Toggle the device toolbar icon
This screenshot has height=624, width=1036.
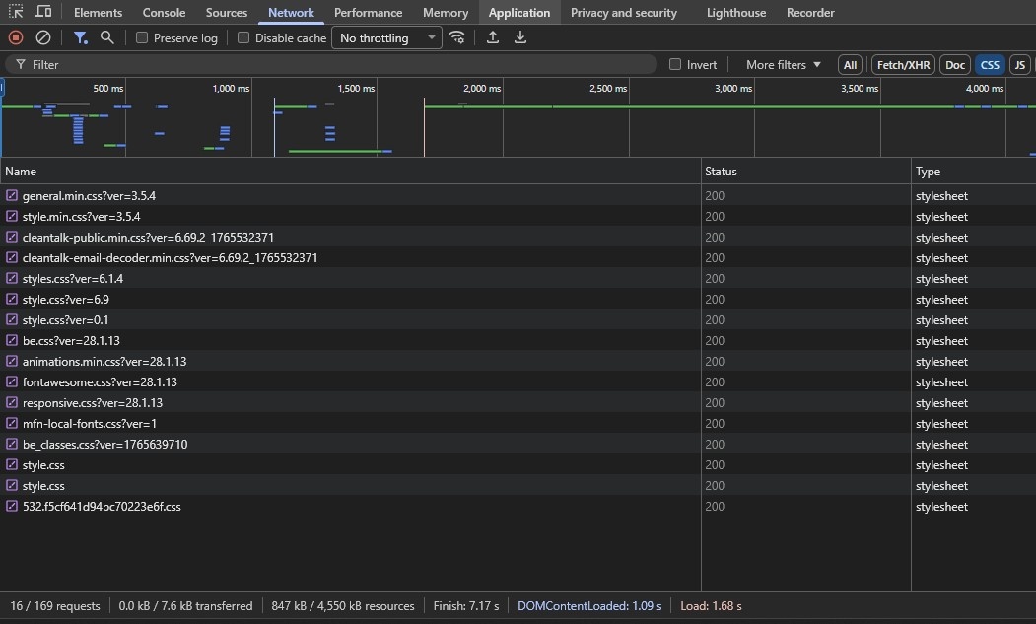coord(44,12)
